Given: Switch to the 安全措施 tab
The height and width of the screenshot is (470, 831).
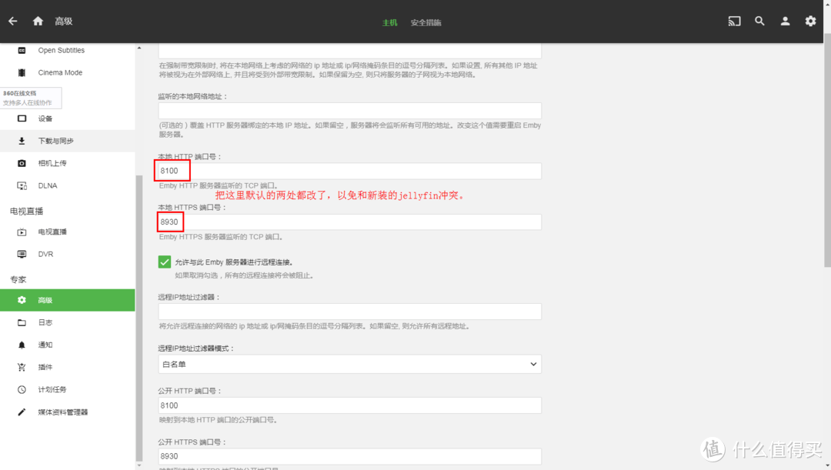Looking at the screenshot, I should (x=426, y=22).
